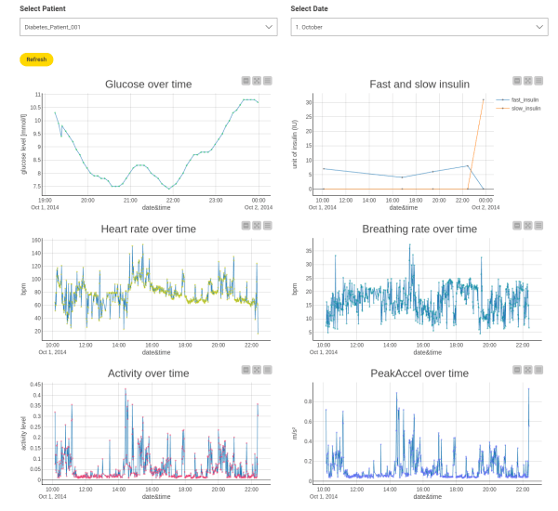
Task: Open hamburger menu of Breathing rate over time chart
Action: click(538, 226)
